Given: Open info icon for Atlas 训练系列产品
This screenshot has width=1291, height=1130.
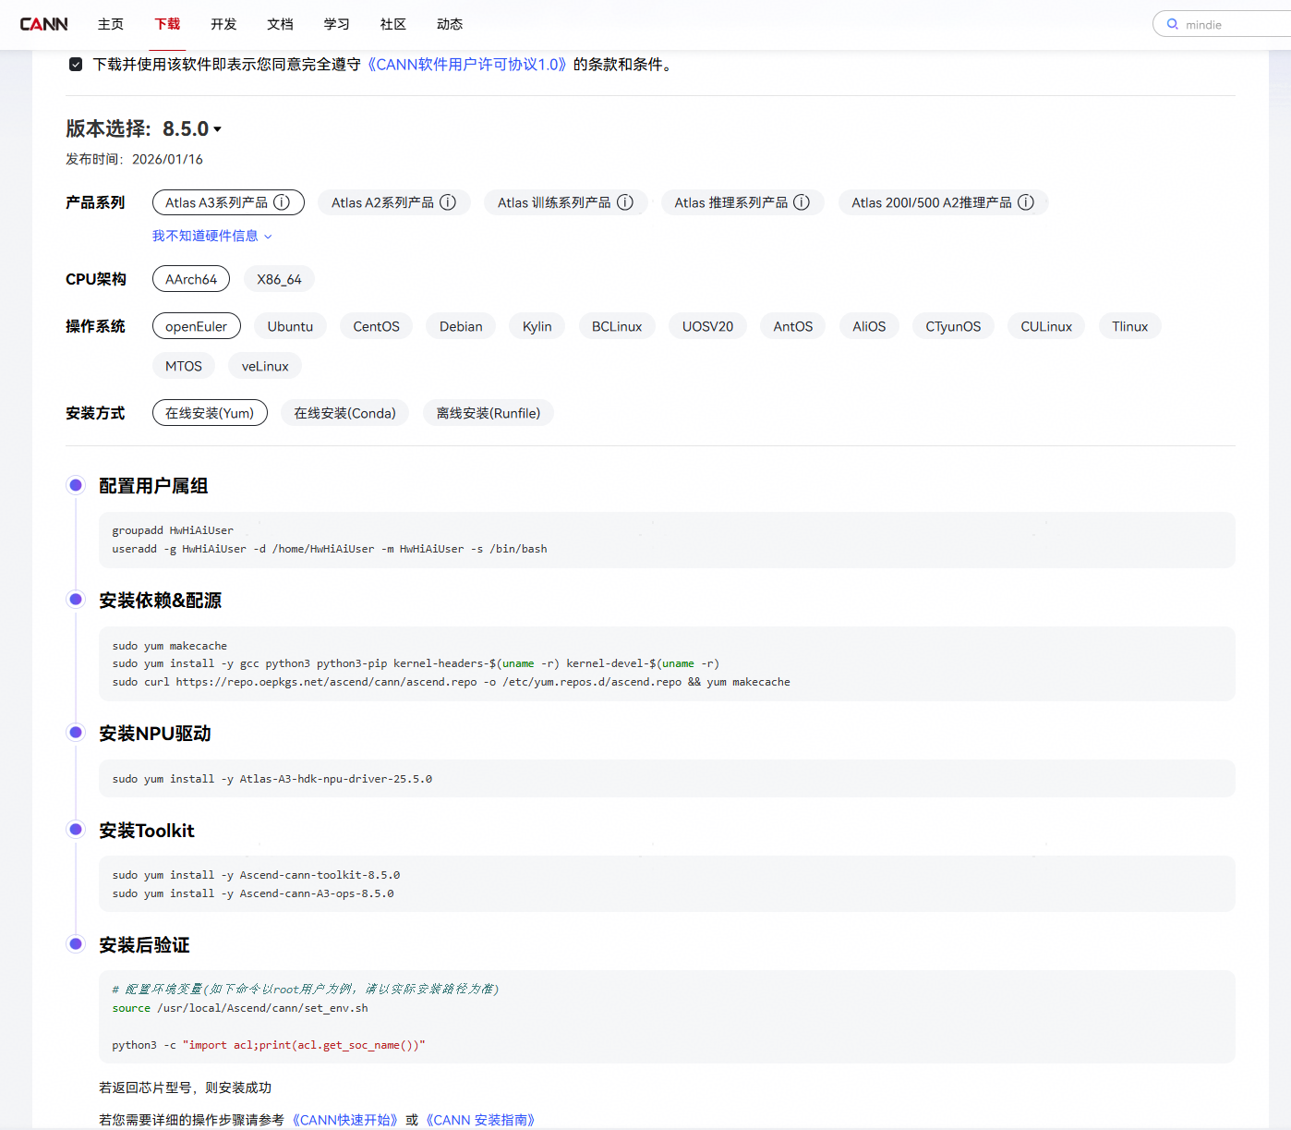Looking at the screenshot, I should (625, 202).
